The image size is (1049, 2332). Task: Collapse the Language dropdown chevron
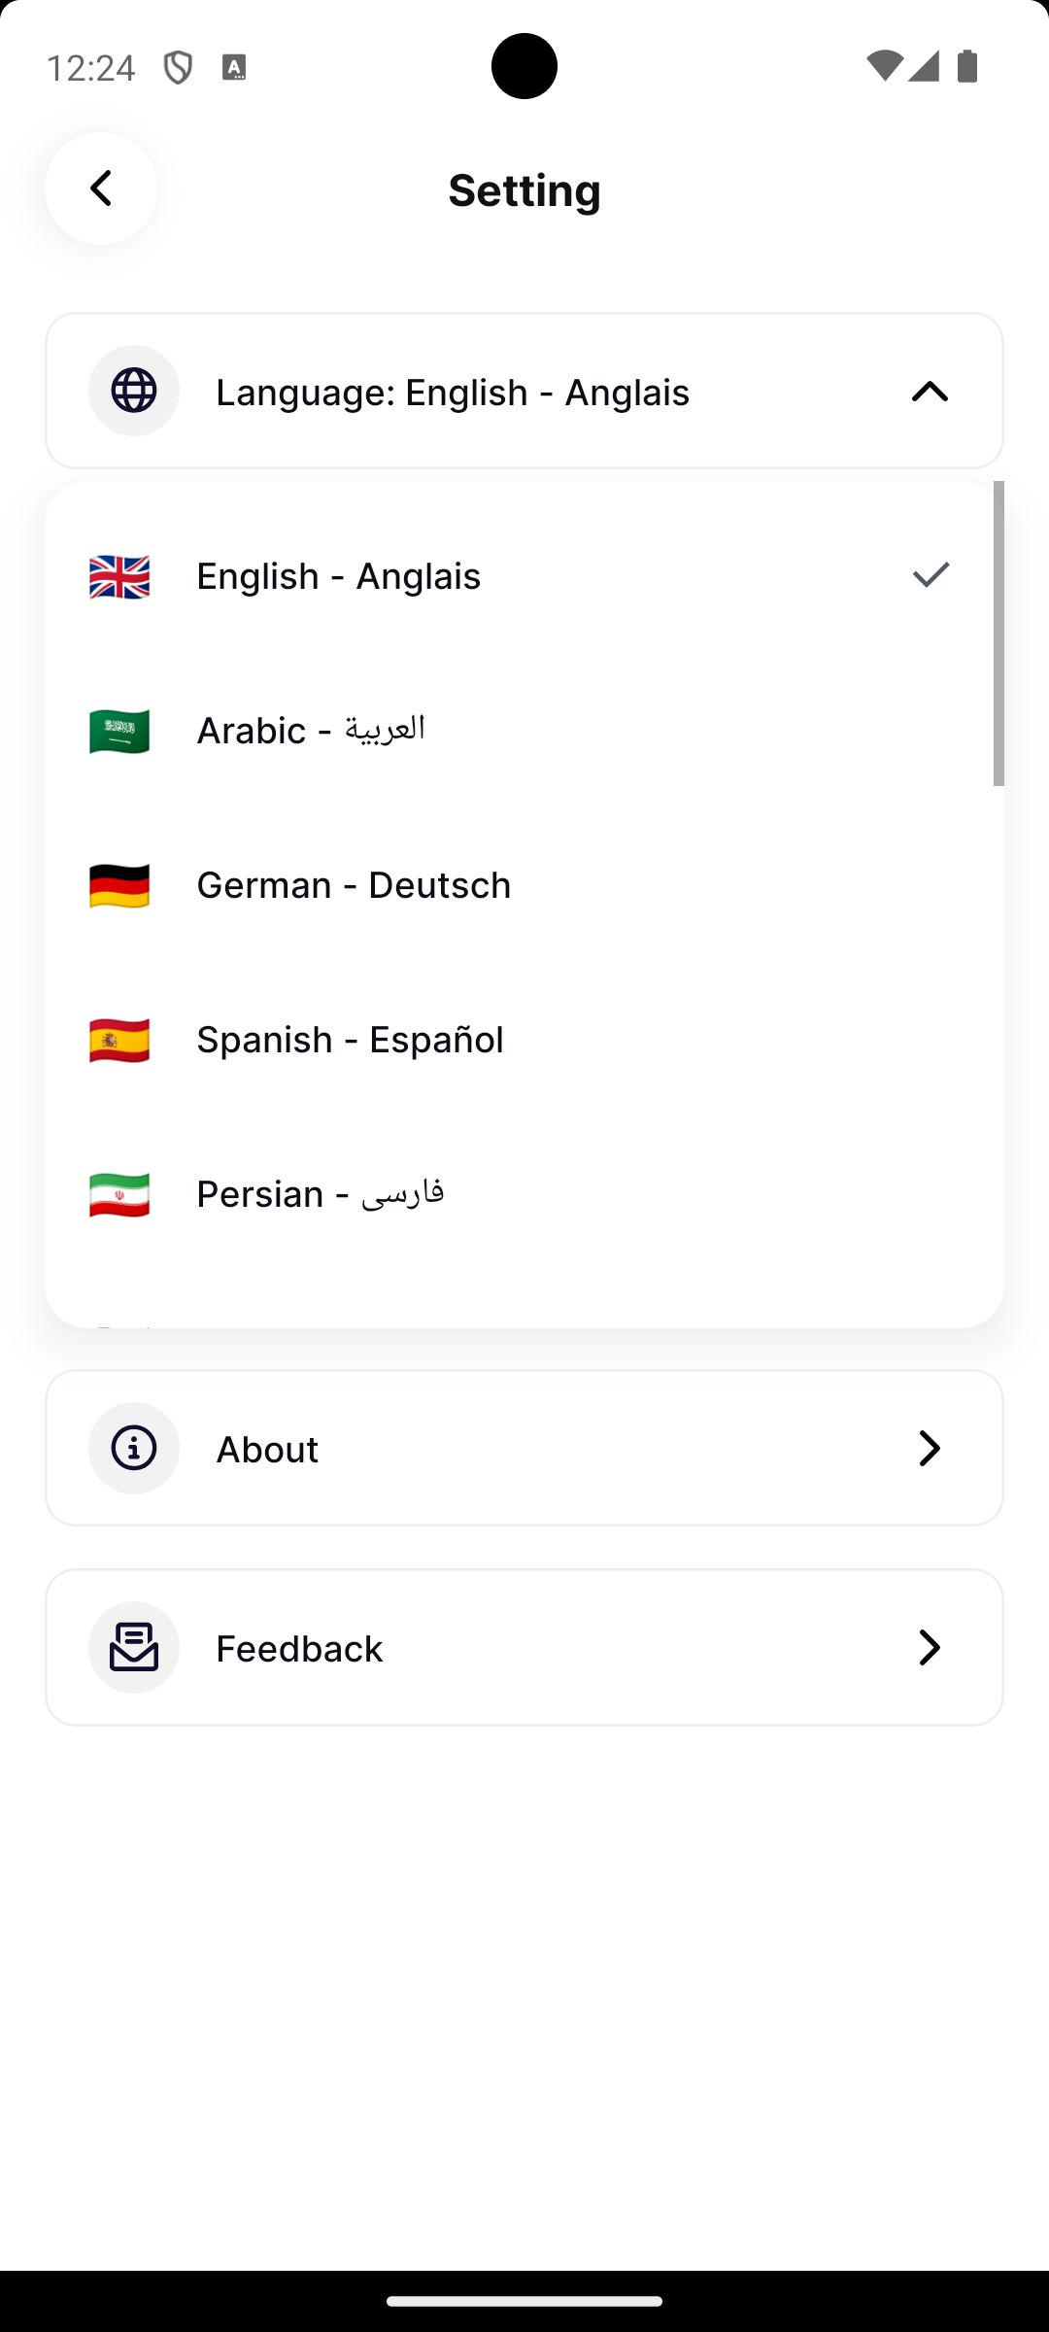point(930,392)
